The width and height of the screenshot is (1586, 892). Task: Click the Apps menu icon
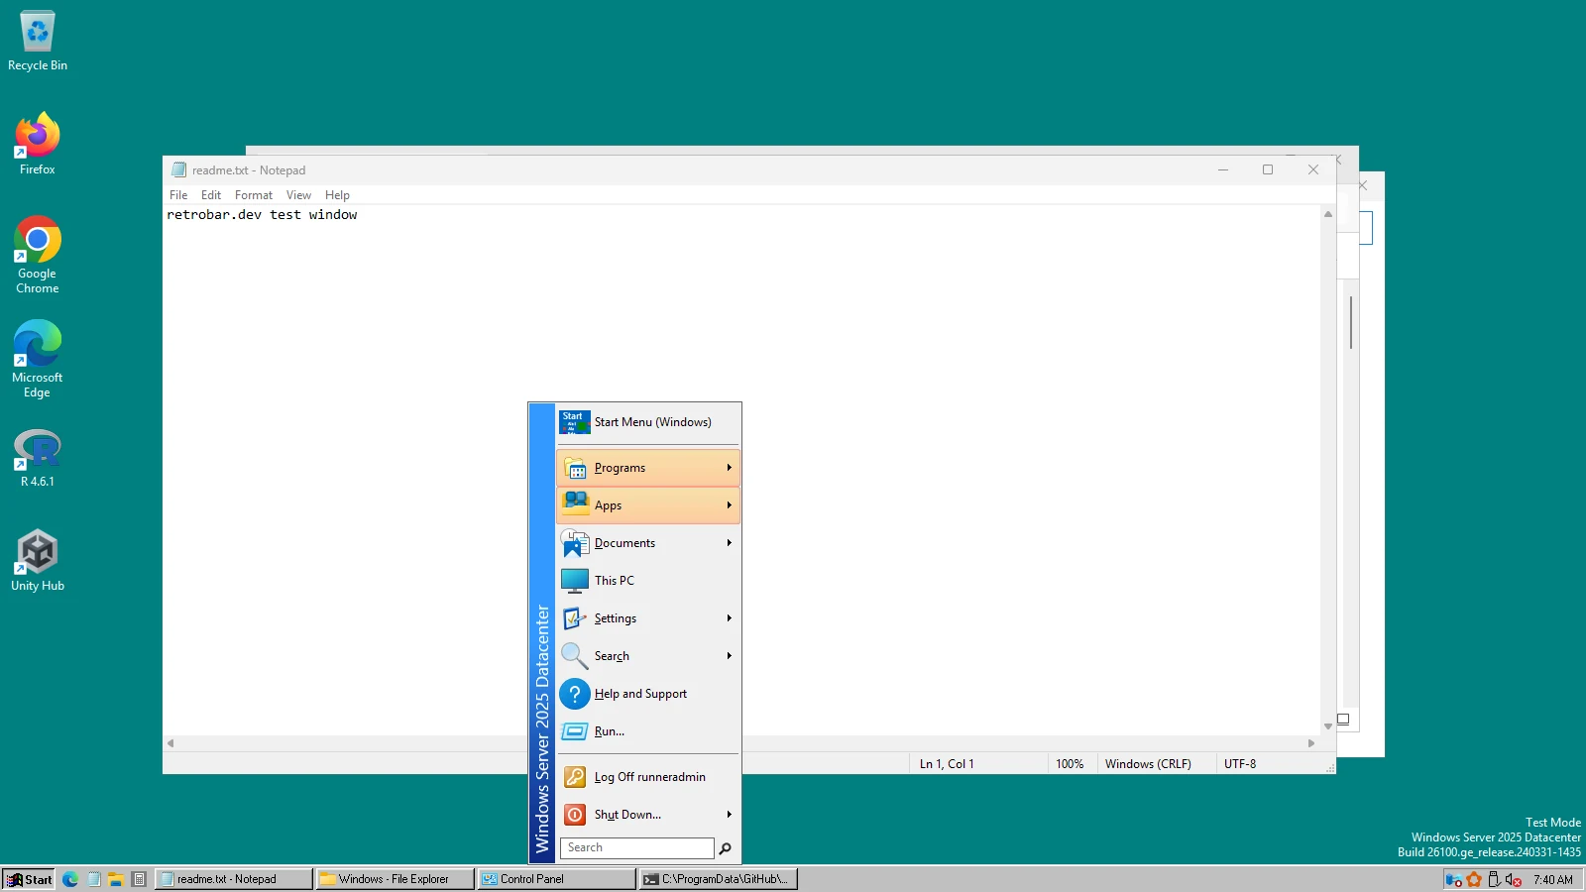coord(575,505)
